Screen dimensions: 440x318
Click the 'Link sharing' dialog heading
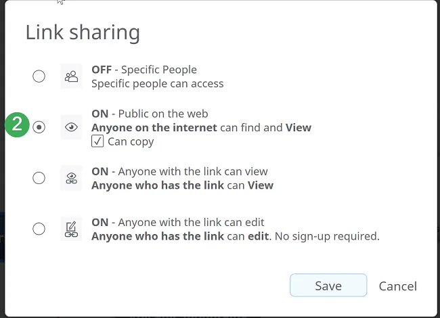pyautogui.click(x=83, y=32)
